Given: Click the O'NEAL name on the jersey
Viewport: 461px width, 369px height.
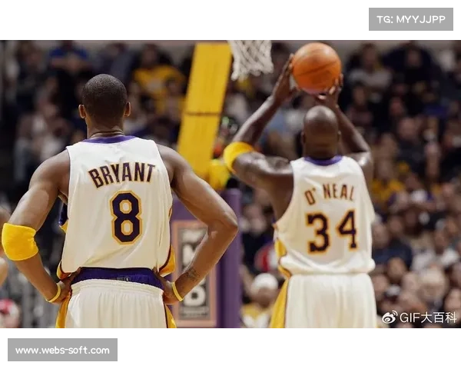Looking at the screenshot, I should 330,194.
